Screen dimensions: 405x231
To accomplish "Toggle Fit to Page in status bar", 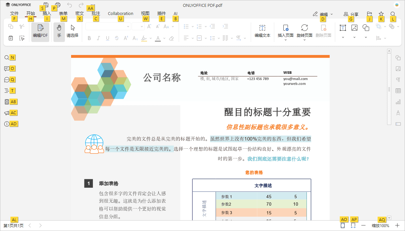I will pos(343,225).
